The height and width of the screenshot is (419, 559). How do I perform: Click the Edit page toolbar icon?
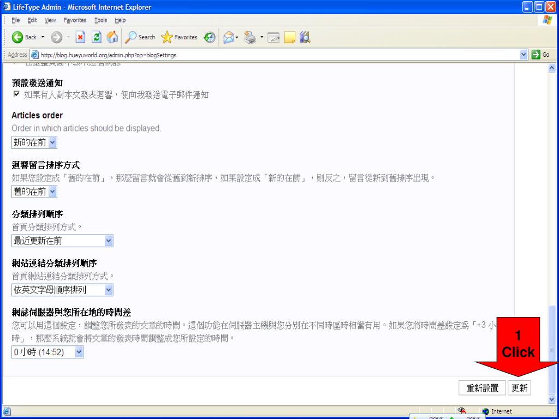[x=273, y=38]
